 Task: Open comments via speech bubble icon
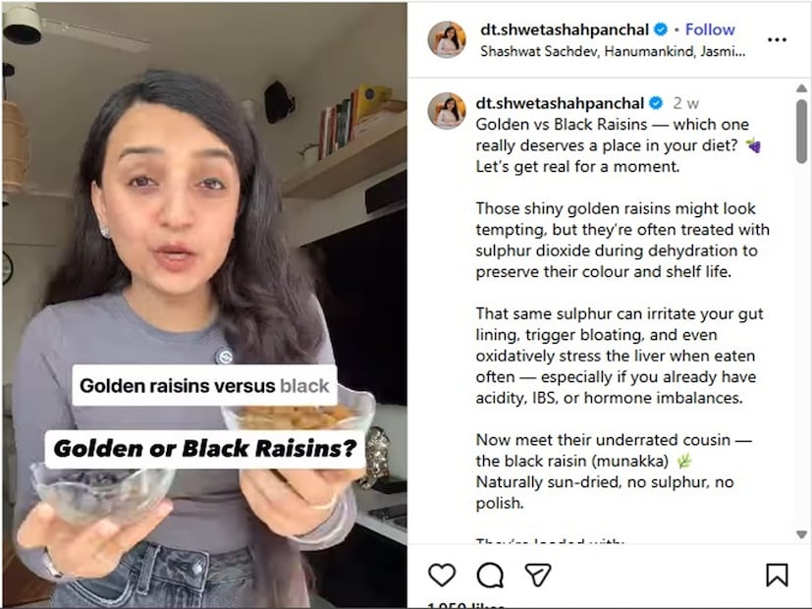[490, 575]
